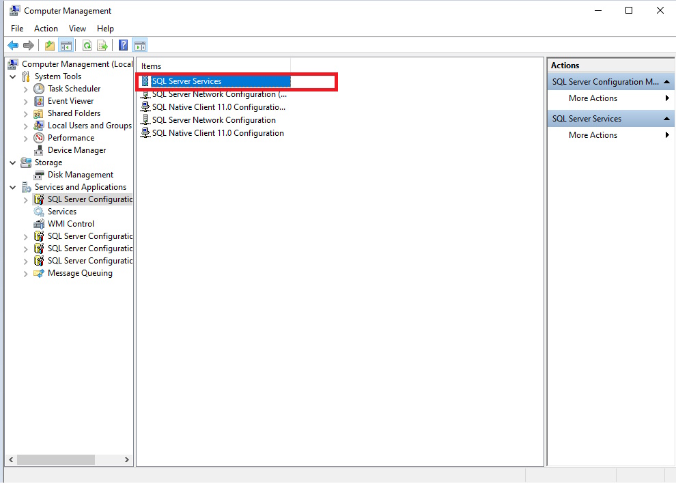Click the Services gear icon

coord(39,212)
